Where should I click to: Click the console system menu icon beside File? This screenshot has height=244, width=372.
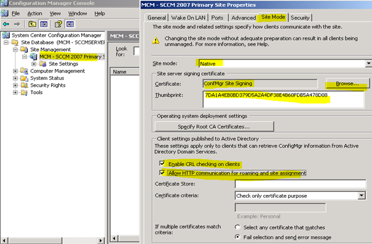(4, 14)
